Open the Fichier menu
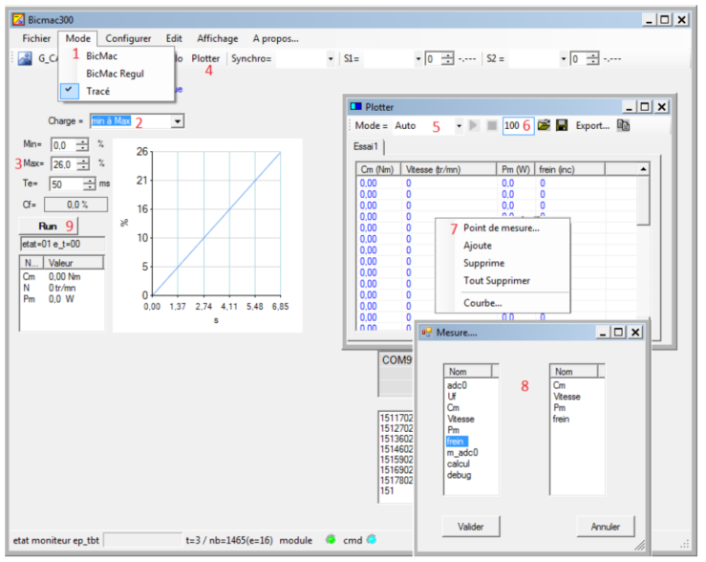Screen dimensions: 706x562 coord(36,39)
